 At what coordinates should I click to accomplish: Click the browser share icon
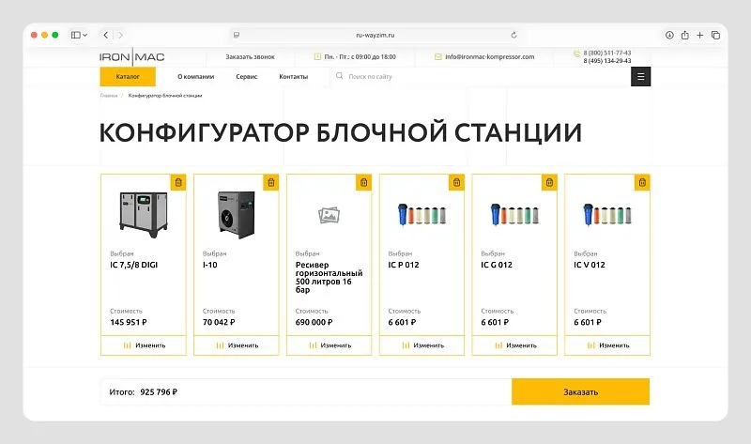tap(685, 35)
